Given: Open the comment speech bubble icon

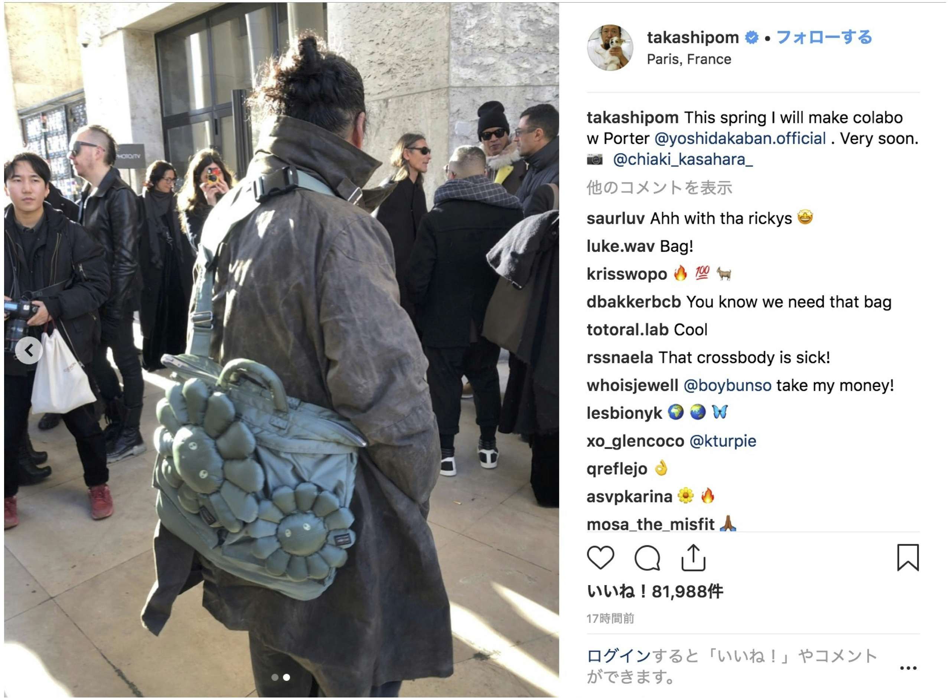Looking at the screenshot, I should pos(648,558).
